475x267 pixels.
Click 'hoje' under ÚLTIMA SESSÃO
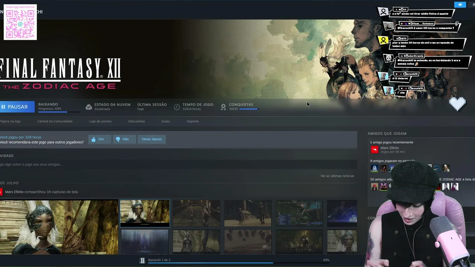(x=141, y=109)
